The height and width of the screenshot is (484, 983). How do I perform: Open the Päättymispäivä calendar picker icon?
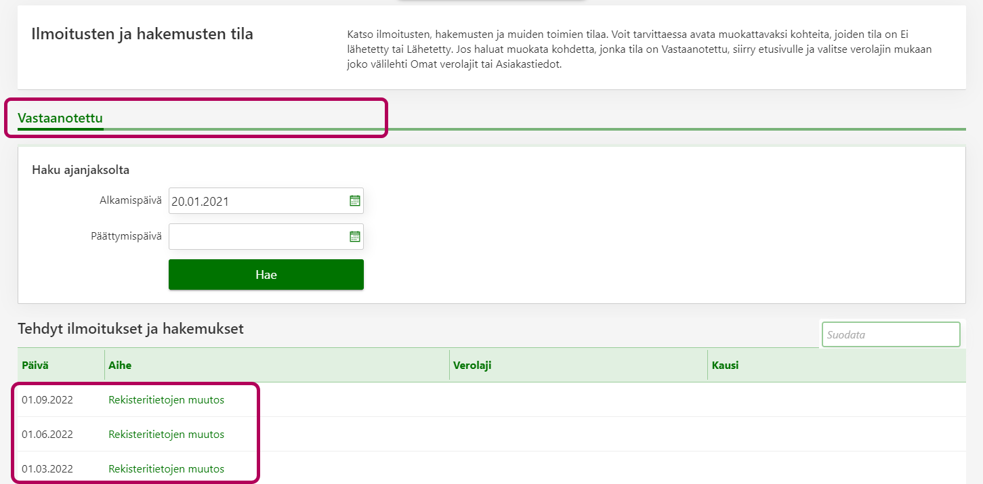[x=354, y=236]
